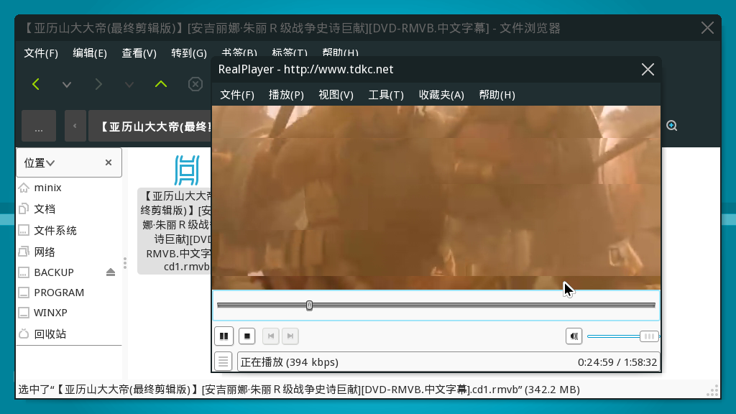Close the sidebar panel

pyautogui.click(x=109, y=162)
